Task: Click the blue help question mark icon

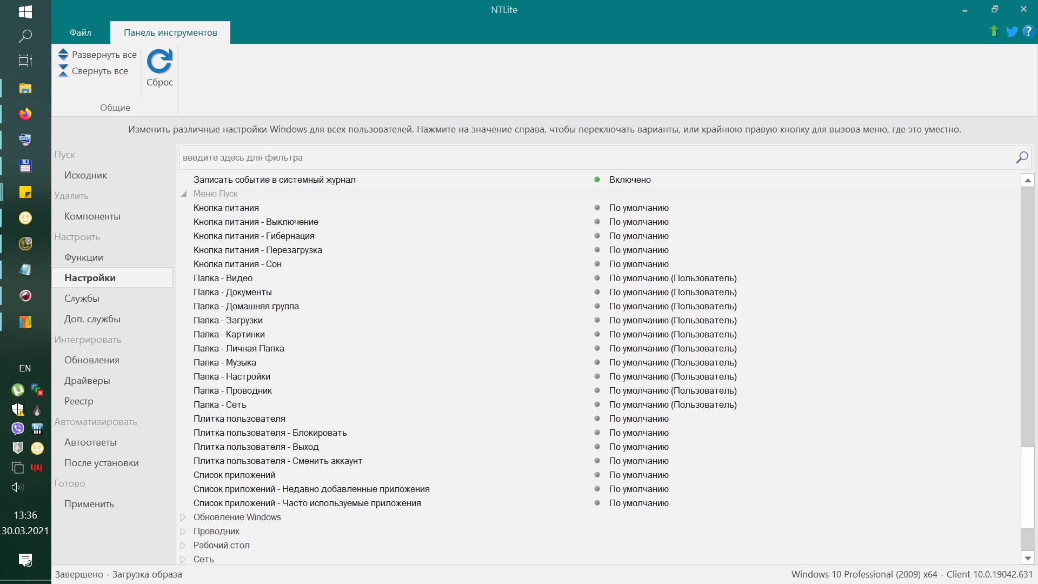Action: pyautogui.click(x=1028, y=31)
